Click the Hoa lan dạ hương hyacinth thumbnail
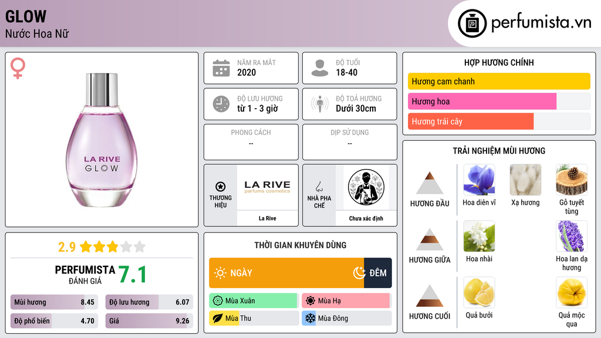Viewport: 601px width, 338px height. tap(572, 236)
